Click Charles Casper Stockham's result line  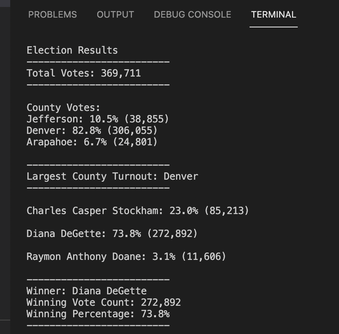pyautogui.click(x=137, y=210)
